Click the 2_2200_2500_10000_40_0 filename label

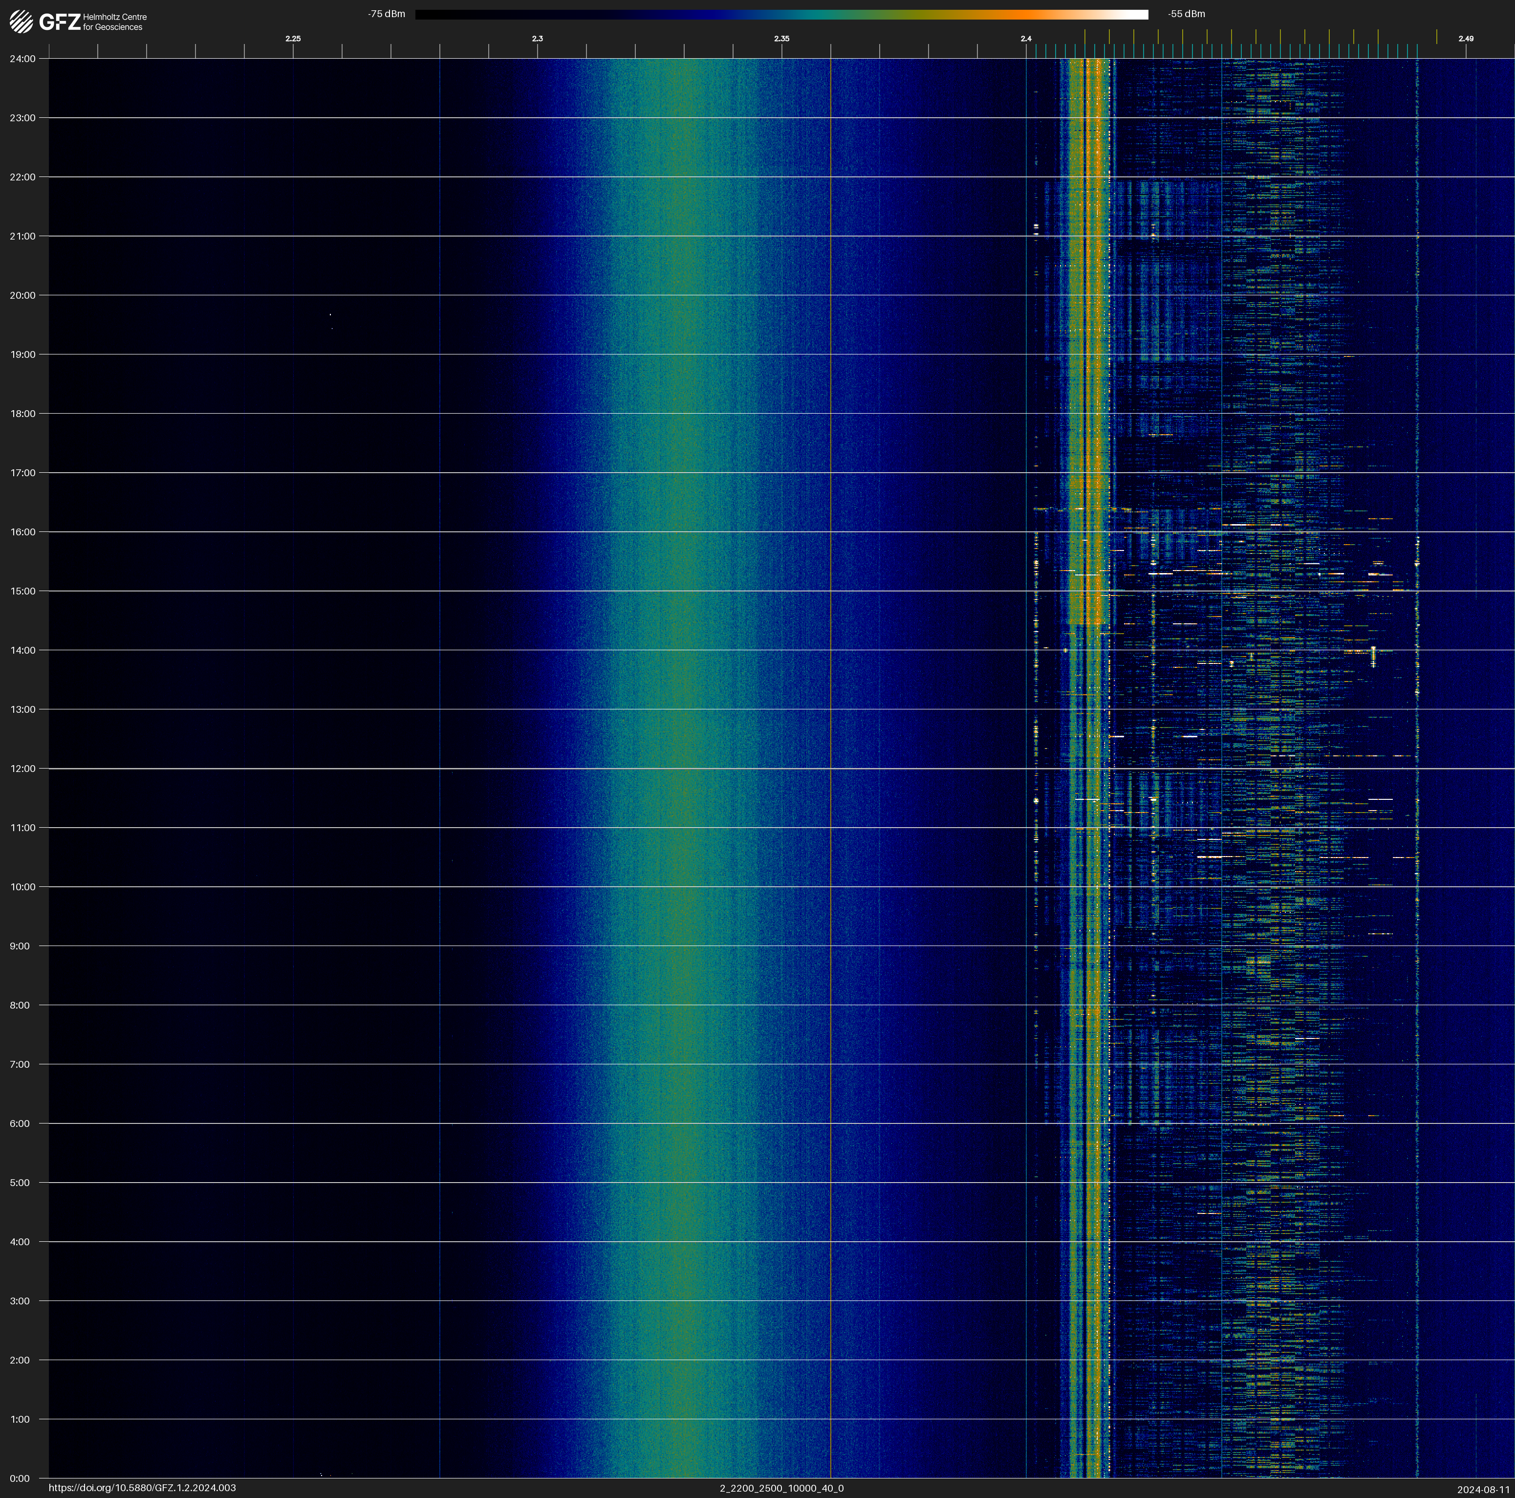[781, 1488]
